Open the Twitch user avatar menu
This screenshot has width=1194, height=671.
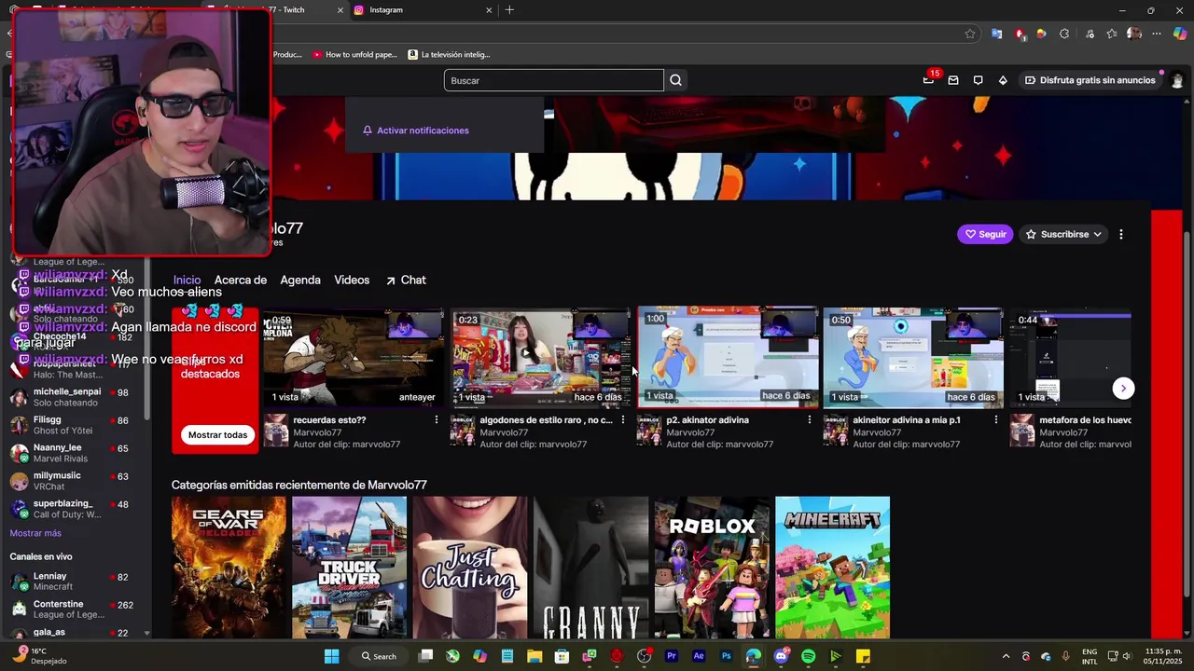[x=1177, y=80]
